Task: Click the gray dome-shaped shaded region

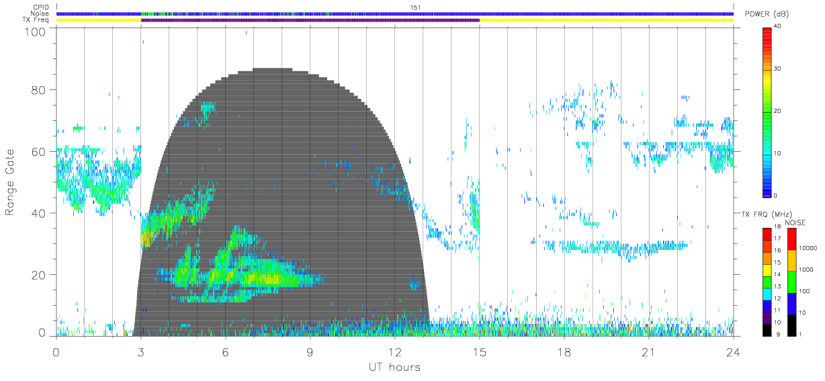Action: (282, 202)
